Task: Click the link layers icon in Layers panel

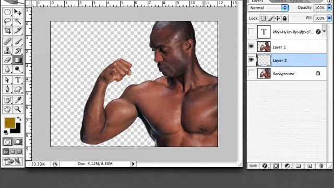Action: click(253, 166)
